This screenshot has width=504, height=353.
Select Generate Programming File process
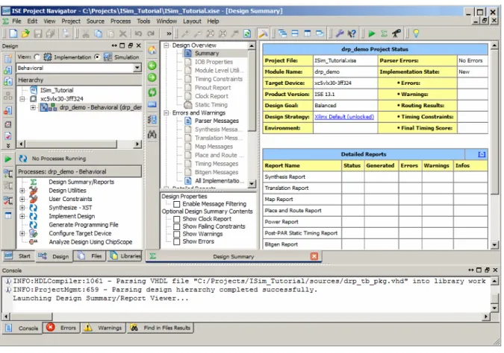(x=84, y=225)
